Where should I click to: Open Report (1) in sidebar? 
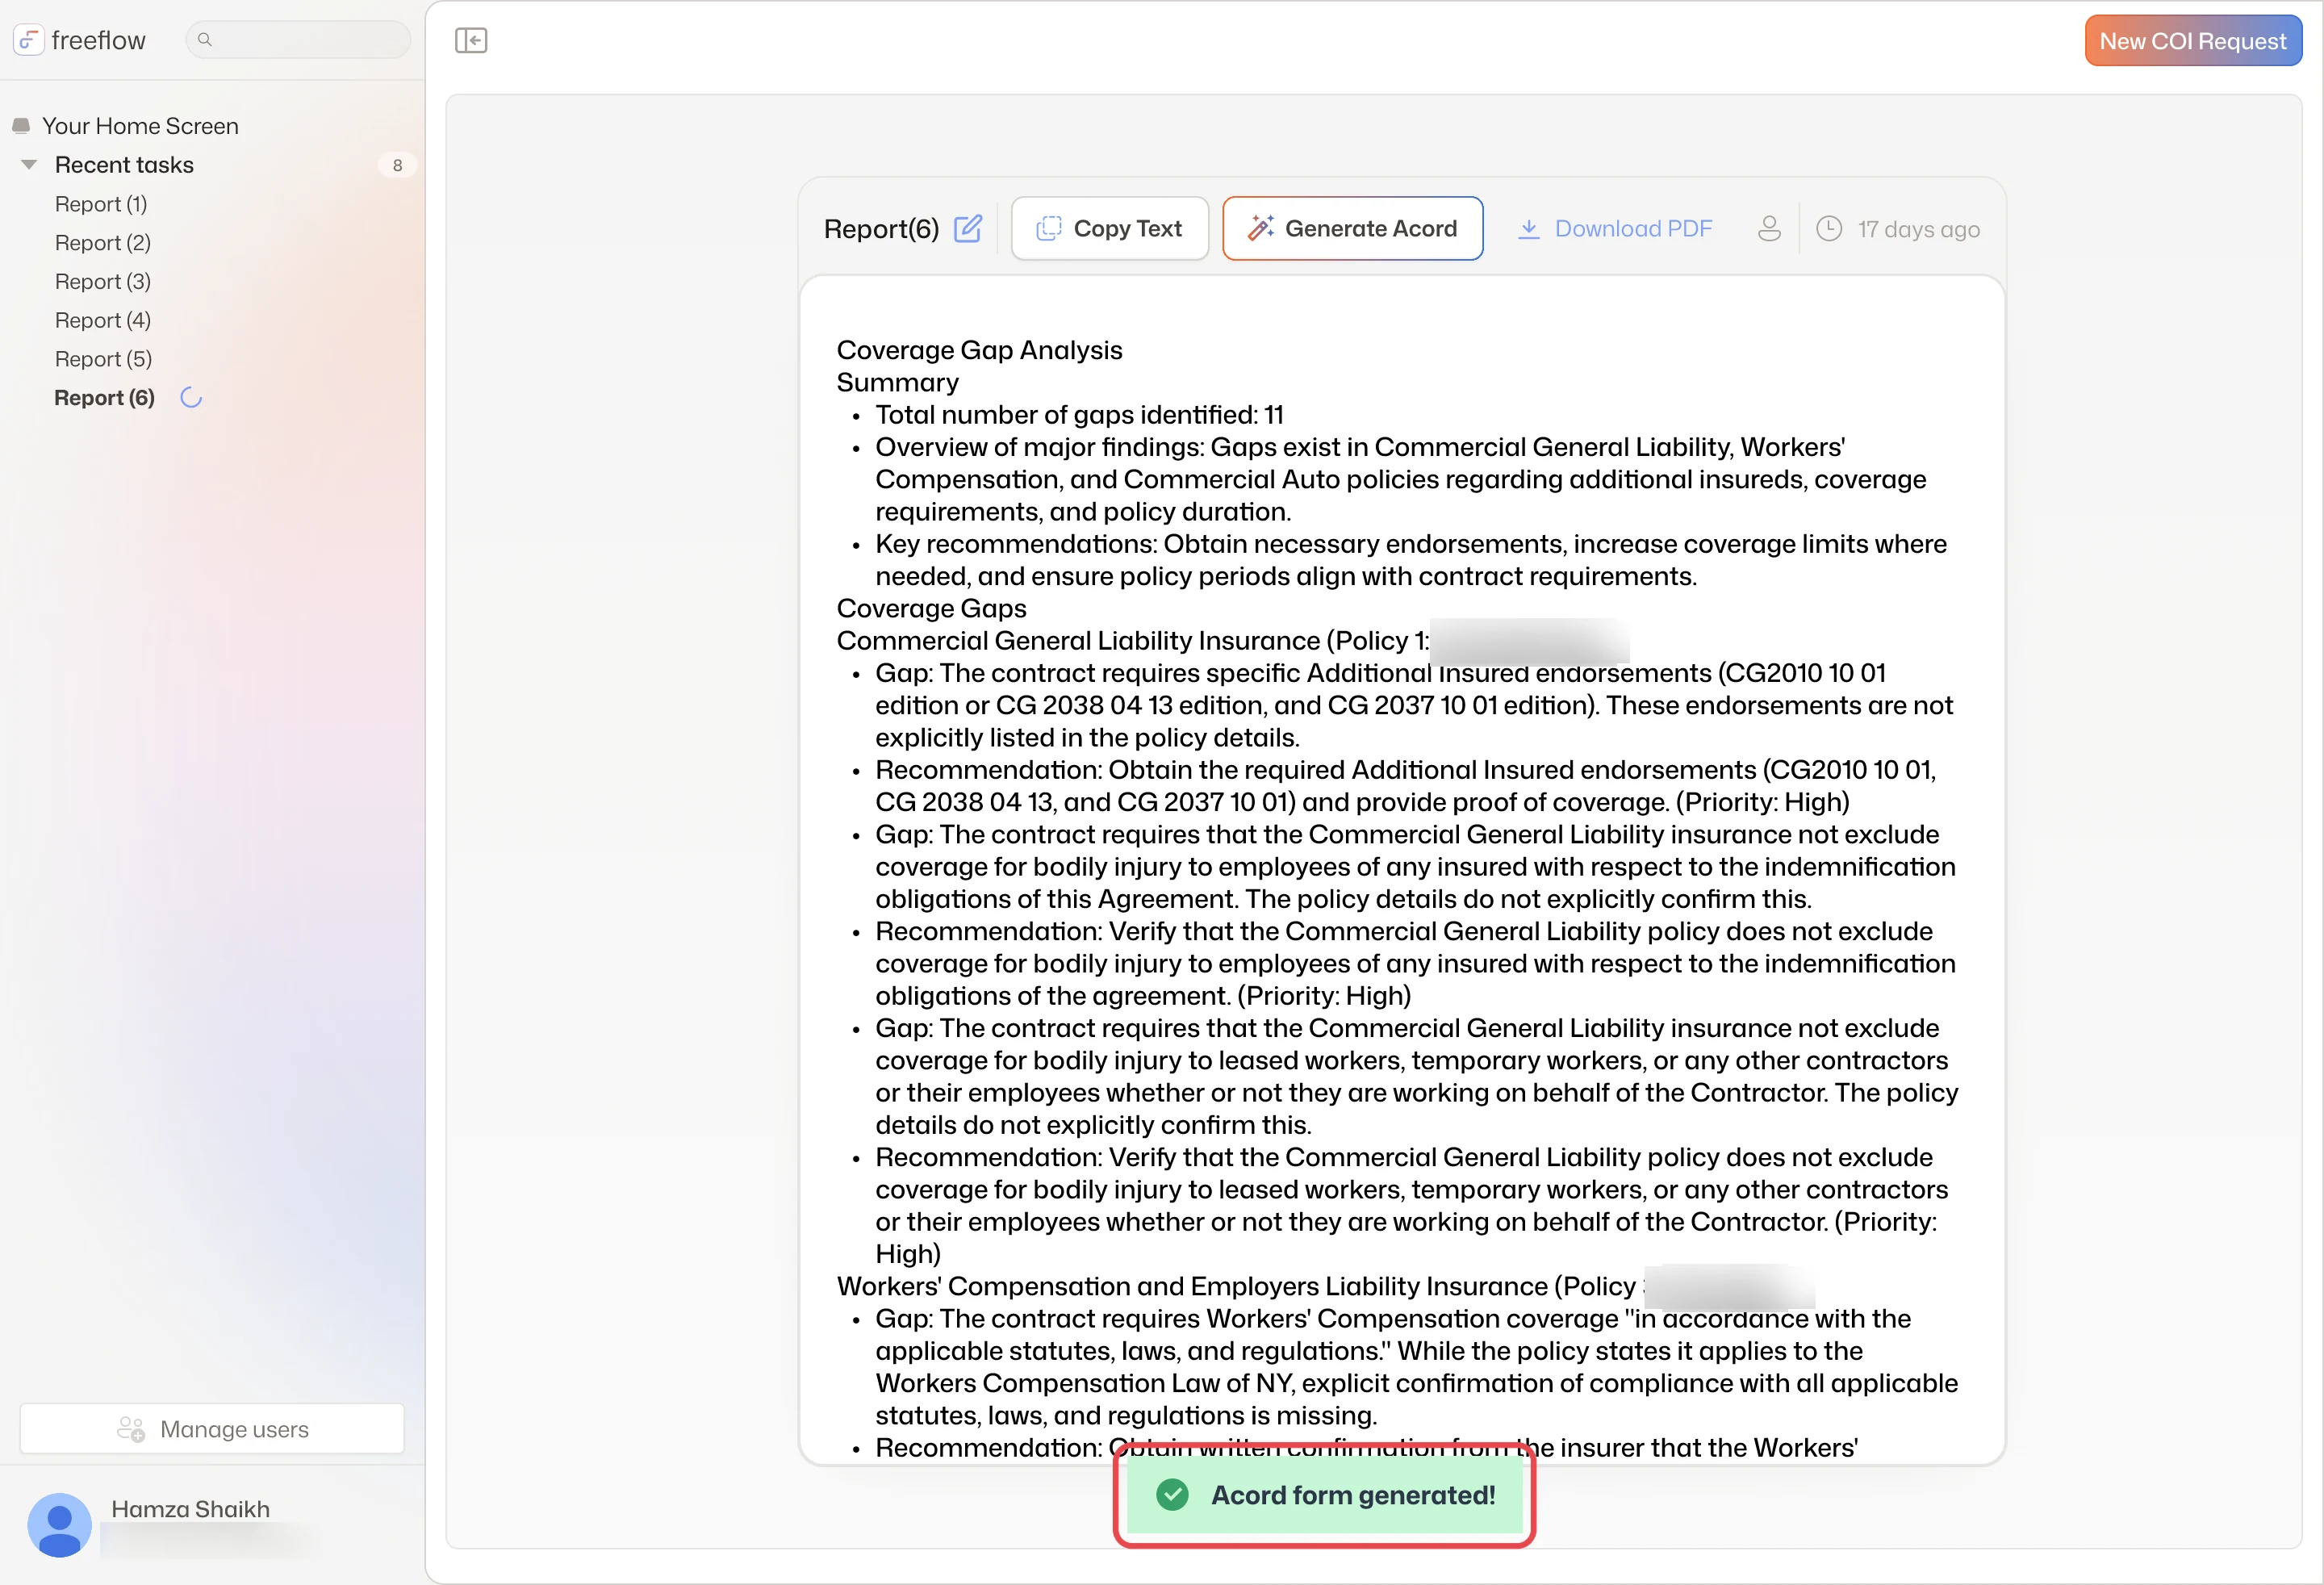pos(101,204)
